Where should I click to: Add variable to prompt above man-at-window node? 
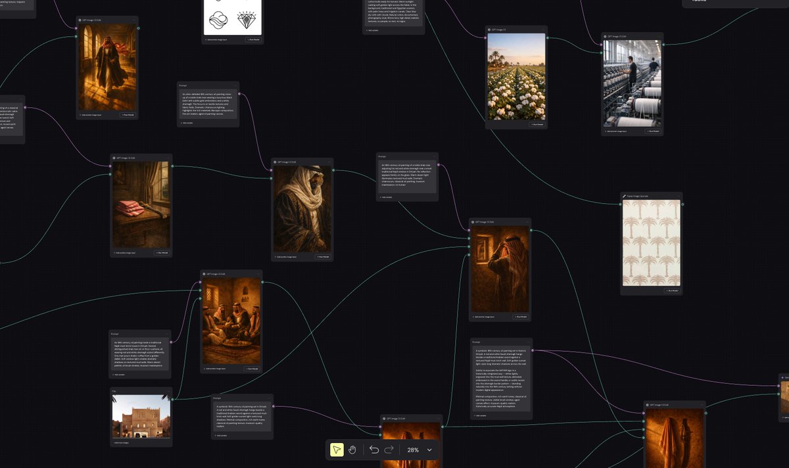tap(386, 197)
